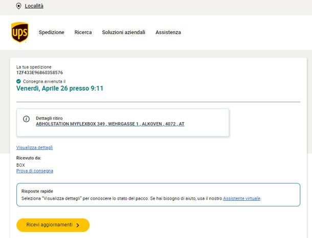The height and width of the screenshot is (238, 312).
Task: Click the Ricevi aggiornamenti button
Action: click(53, 225)
